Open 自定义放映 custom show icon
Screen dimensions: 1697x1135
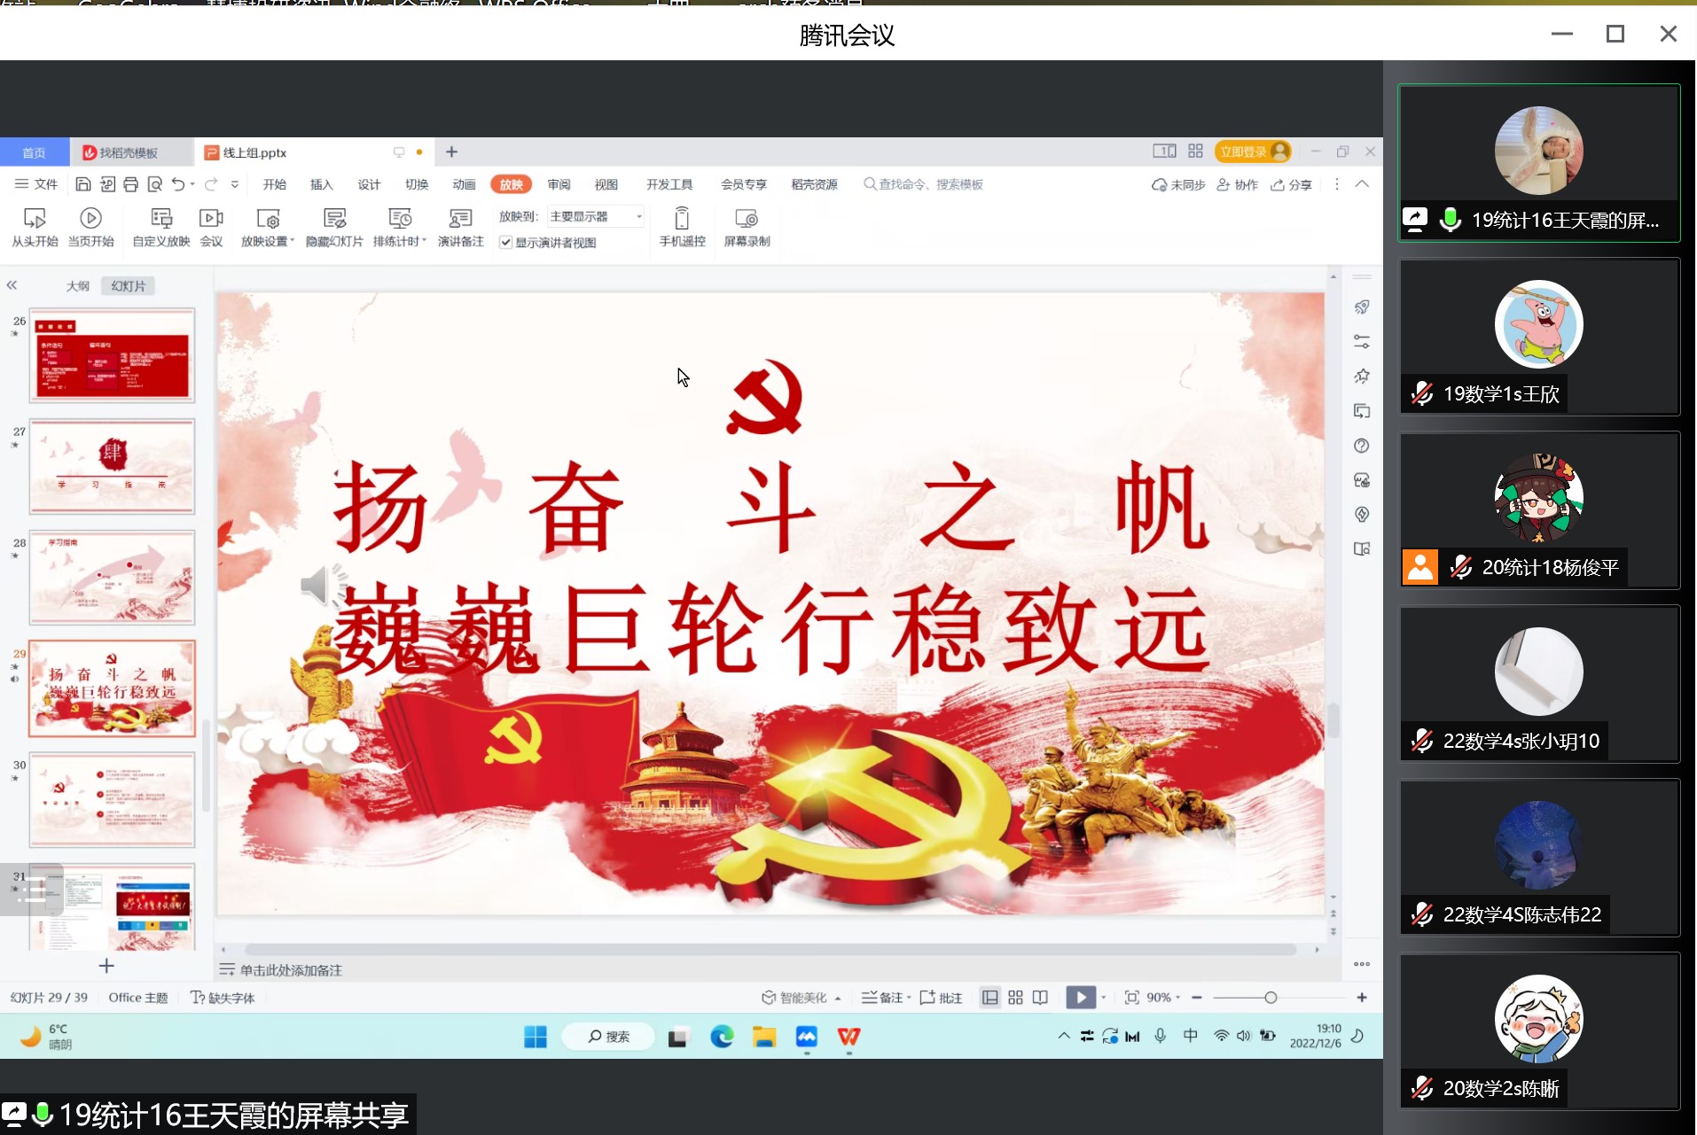click(161, 218)
